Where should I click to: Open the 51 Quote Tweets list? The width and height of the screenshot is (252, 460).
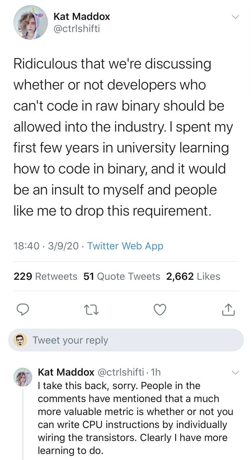tap(122, 276)
